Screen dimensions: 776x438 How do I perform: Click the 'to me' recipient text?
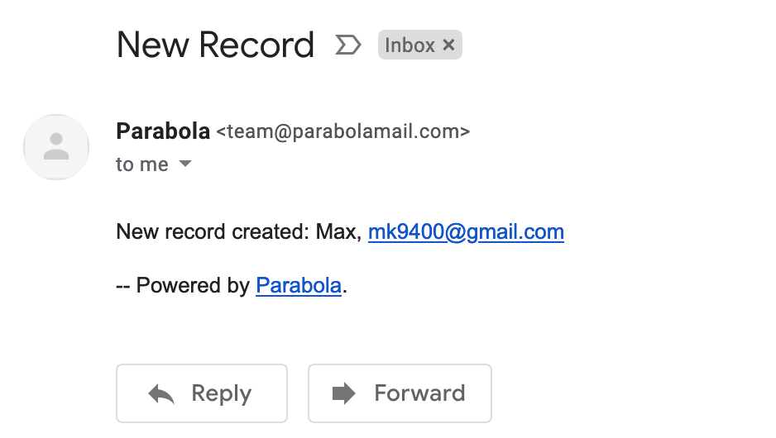[x=141, y=164]
